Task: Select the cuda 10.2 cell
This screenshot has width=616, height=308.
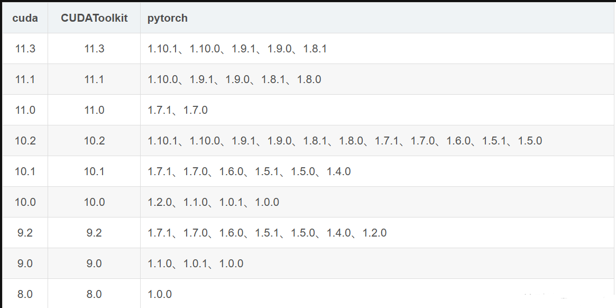Action: point(25,141)
